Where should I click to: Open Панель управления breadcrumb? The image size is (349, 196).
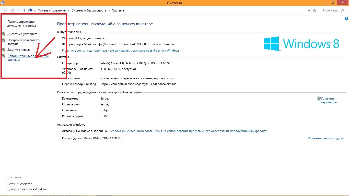[52, 10]
